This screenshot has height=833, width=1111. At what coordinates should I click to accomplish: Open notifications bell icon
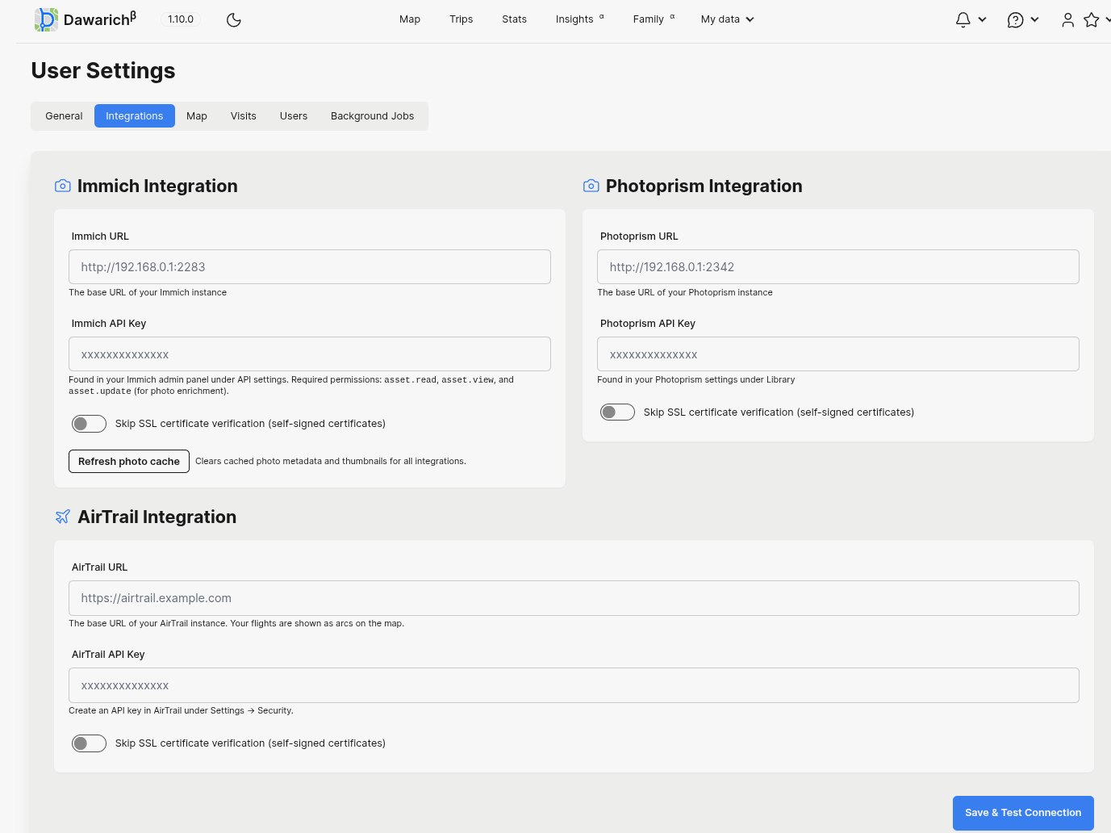[x=963, y=19]
